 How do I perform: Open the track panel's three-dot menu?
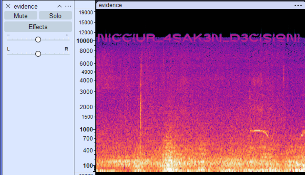pos(68,6)
